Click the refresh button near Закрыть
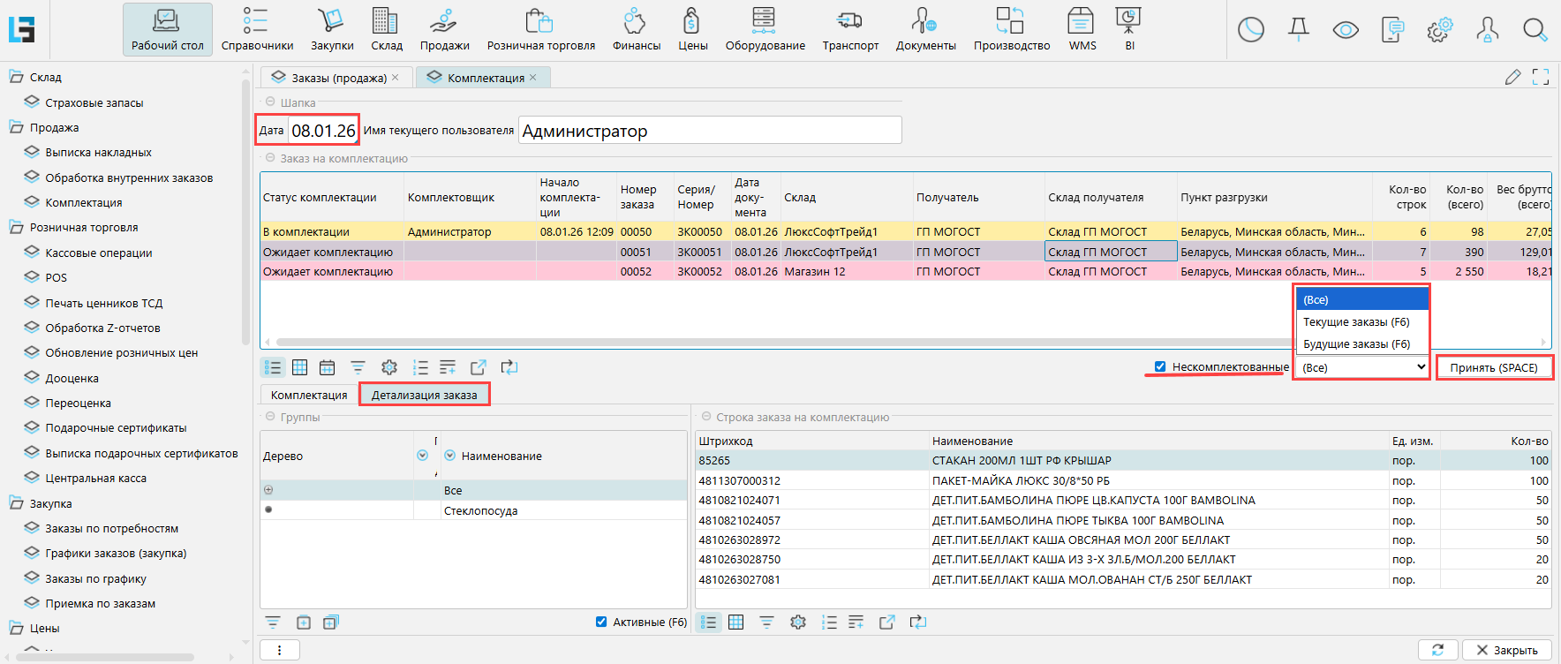This screenshot has height=664, width=1561. (x=1437, y=650)
